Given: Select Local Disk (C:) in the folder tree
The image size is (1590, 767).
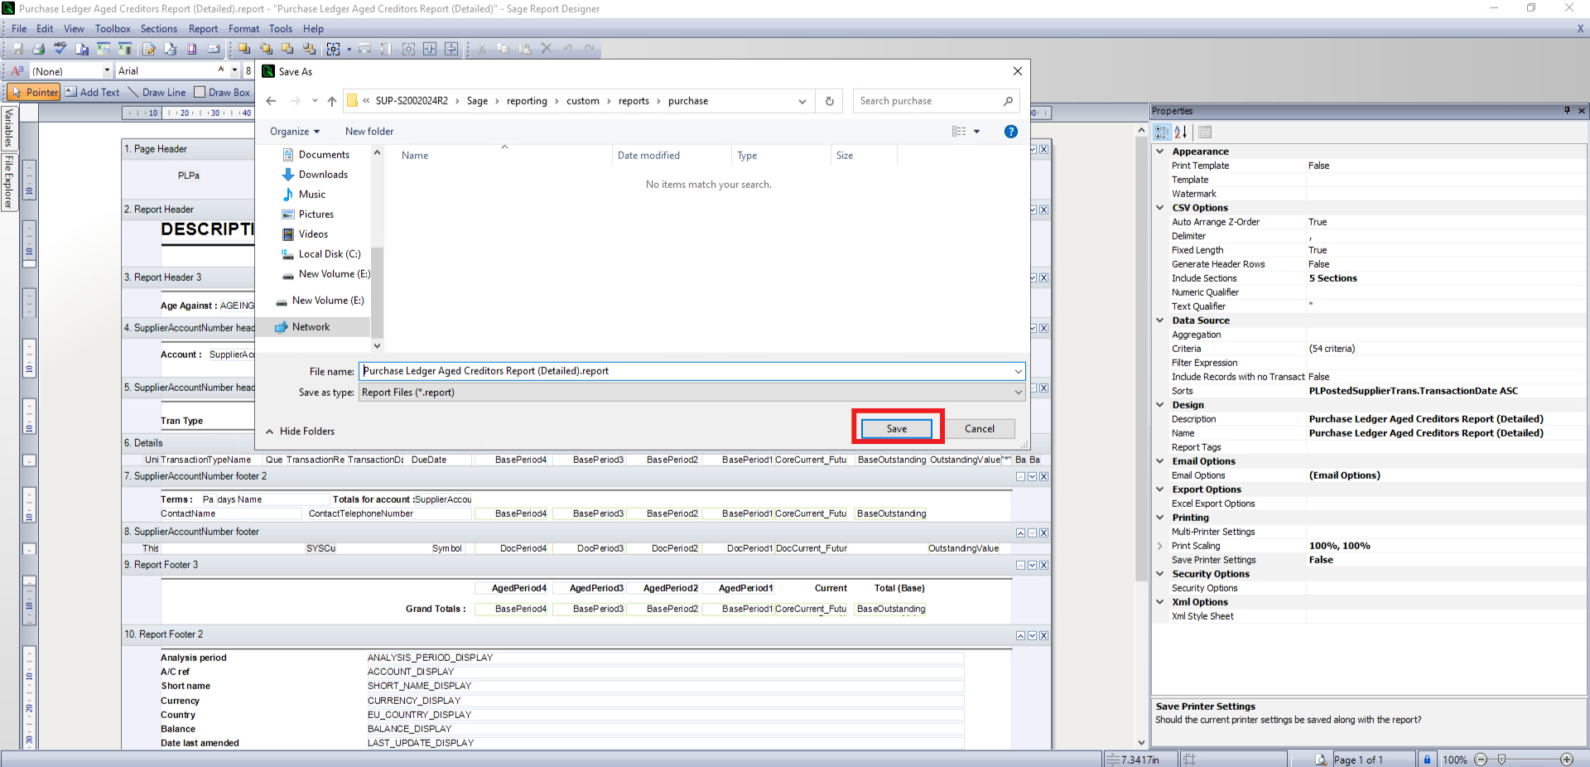Looking at the screenshot, I should coord(321,253).
